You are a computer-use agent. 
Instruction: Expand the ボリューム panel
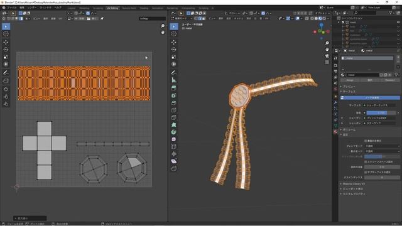[349, 130]
